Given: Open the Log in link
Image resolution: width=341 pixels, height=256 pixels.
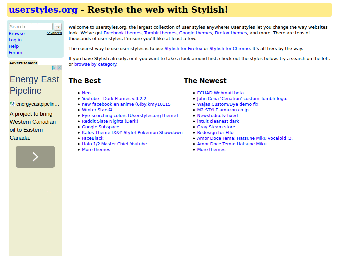Looking at the screenshot, I should [15, 40].
